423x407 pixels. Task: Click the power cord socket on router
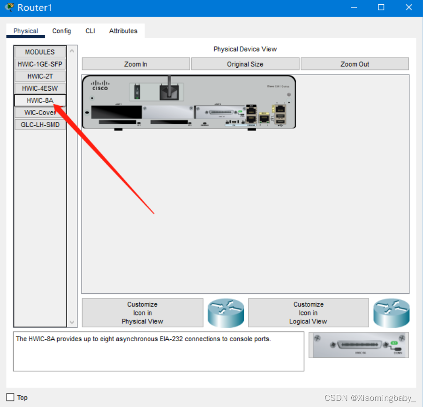[x=169, y=92]
